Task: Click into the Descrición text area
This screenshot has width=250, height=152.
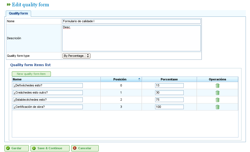Action: (131, 38)
